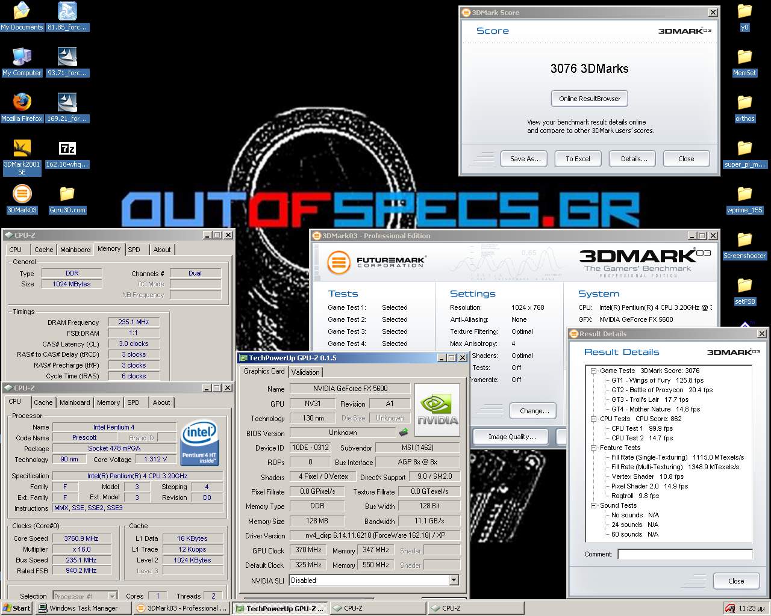Image resolution: width=771 pixels, height=616 pixels.
Task: Click the 235.1 MHz DRAM Frequency value
Action: [x=134, y=322]
